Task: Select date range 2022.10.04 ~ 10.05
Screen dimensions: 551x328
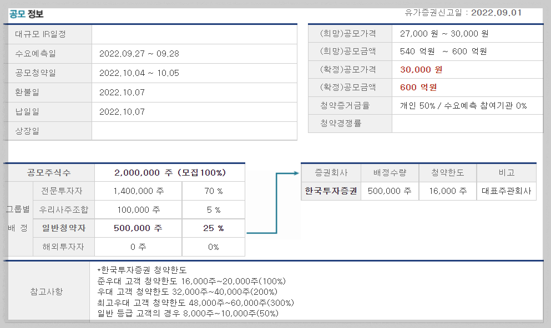Action: point(139,73)
